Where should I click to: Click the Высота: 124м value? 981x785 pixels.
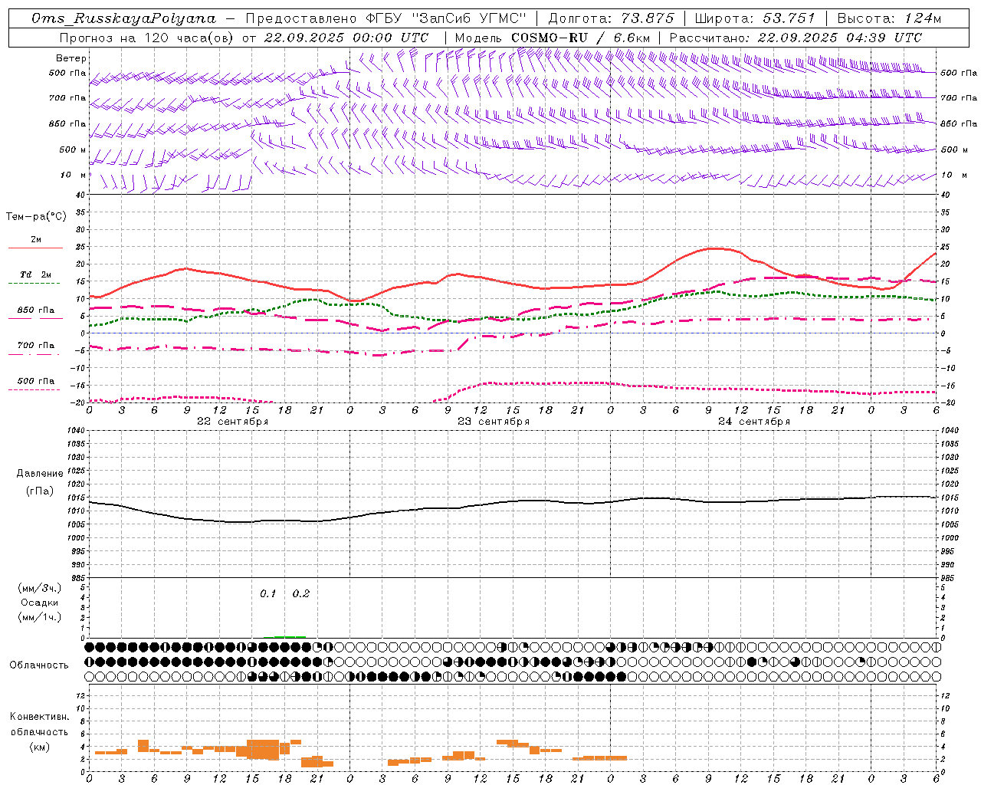[x=889, y=18]
